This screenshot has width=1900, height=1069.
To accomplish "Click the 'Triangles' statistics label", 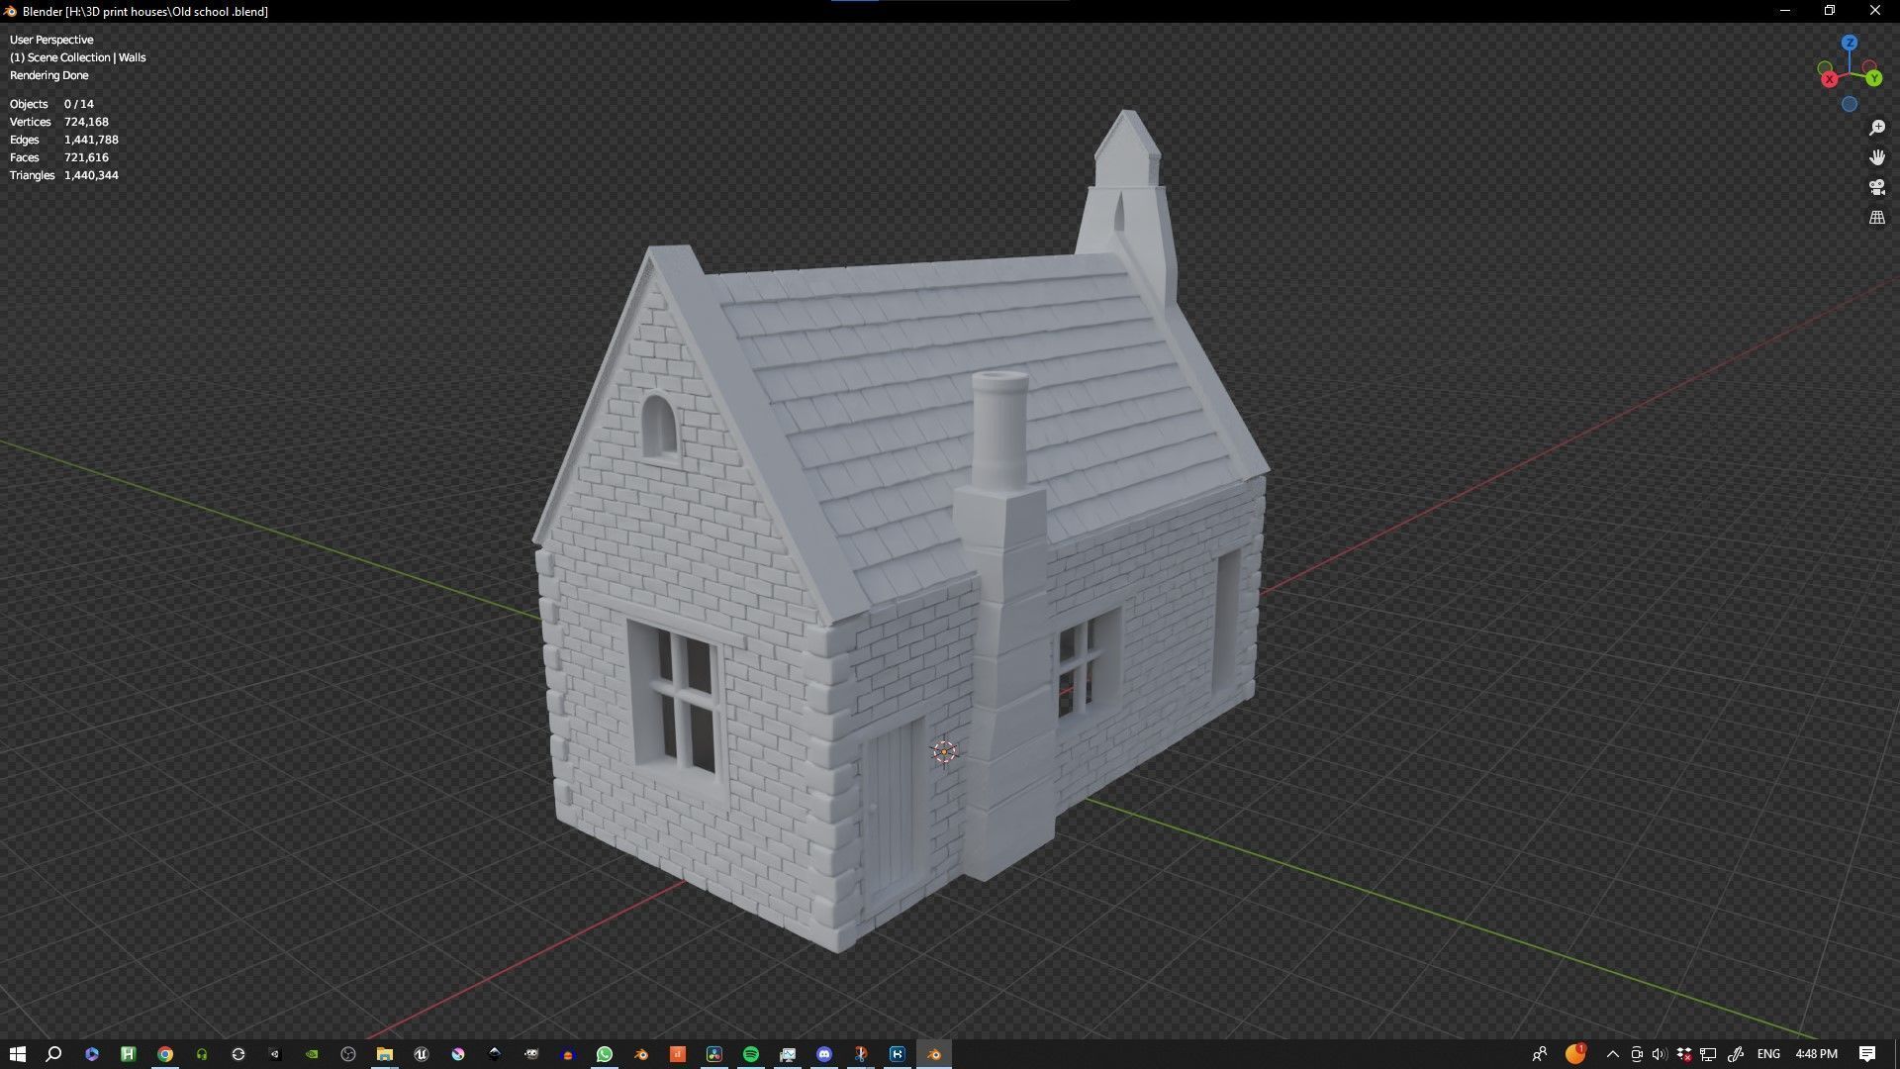I will [32, 175].
